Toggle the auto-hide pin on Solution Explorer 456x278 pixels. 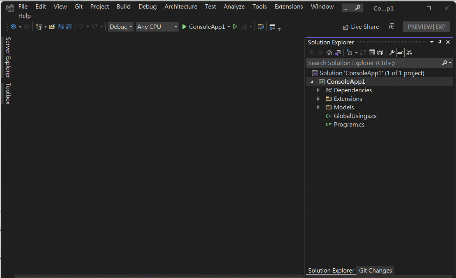pos(440,42)
